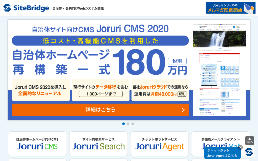Select the first carousel dot
The height and width of the screenshot is (161, 258).
pos(123,124)
